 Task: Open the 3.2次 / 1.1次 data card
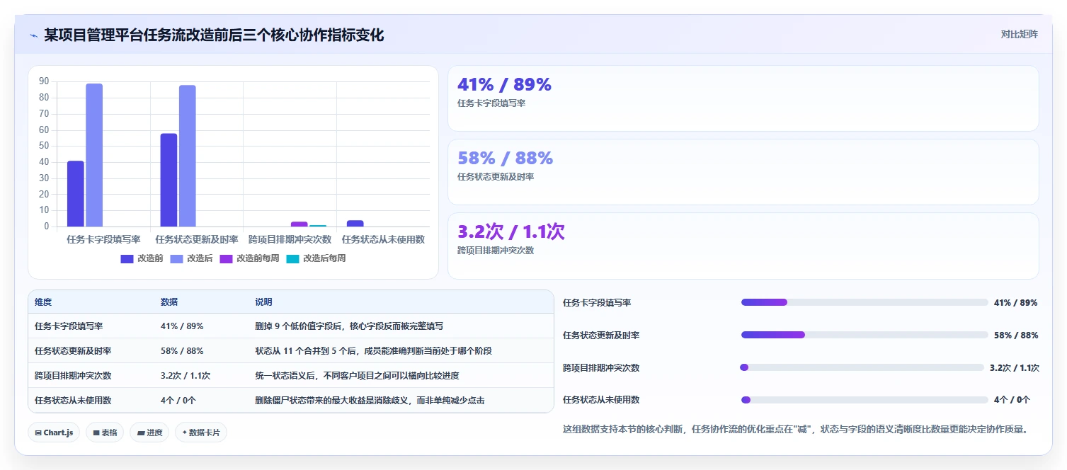tap(743, 246)
